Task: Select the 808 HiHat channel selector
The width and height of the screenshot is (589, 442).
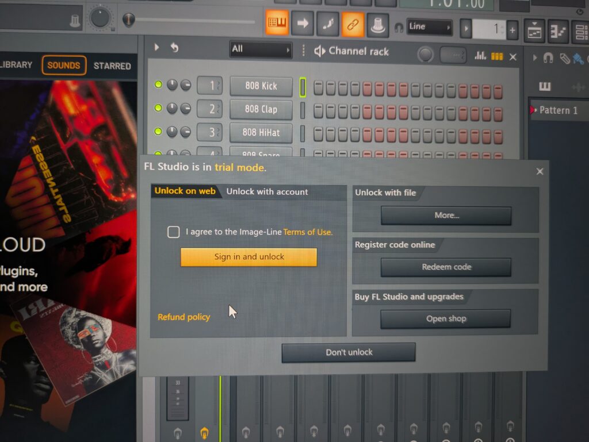Action: pyautogui.click(x=303, y=134)
